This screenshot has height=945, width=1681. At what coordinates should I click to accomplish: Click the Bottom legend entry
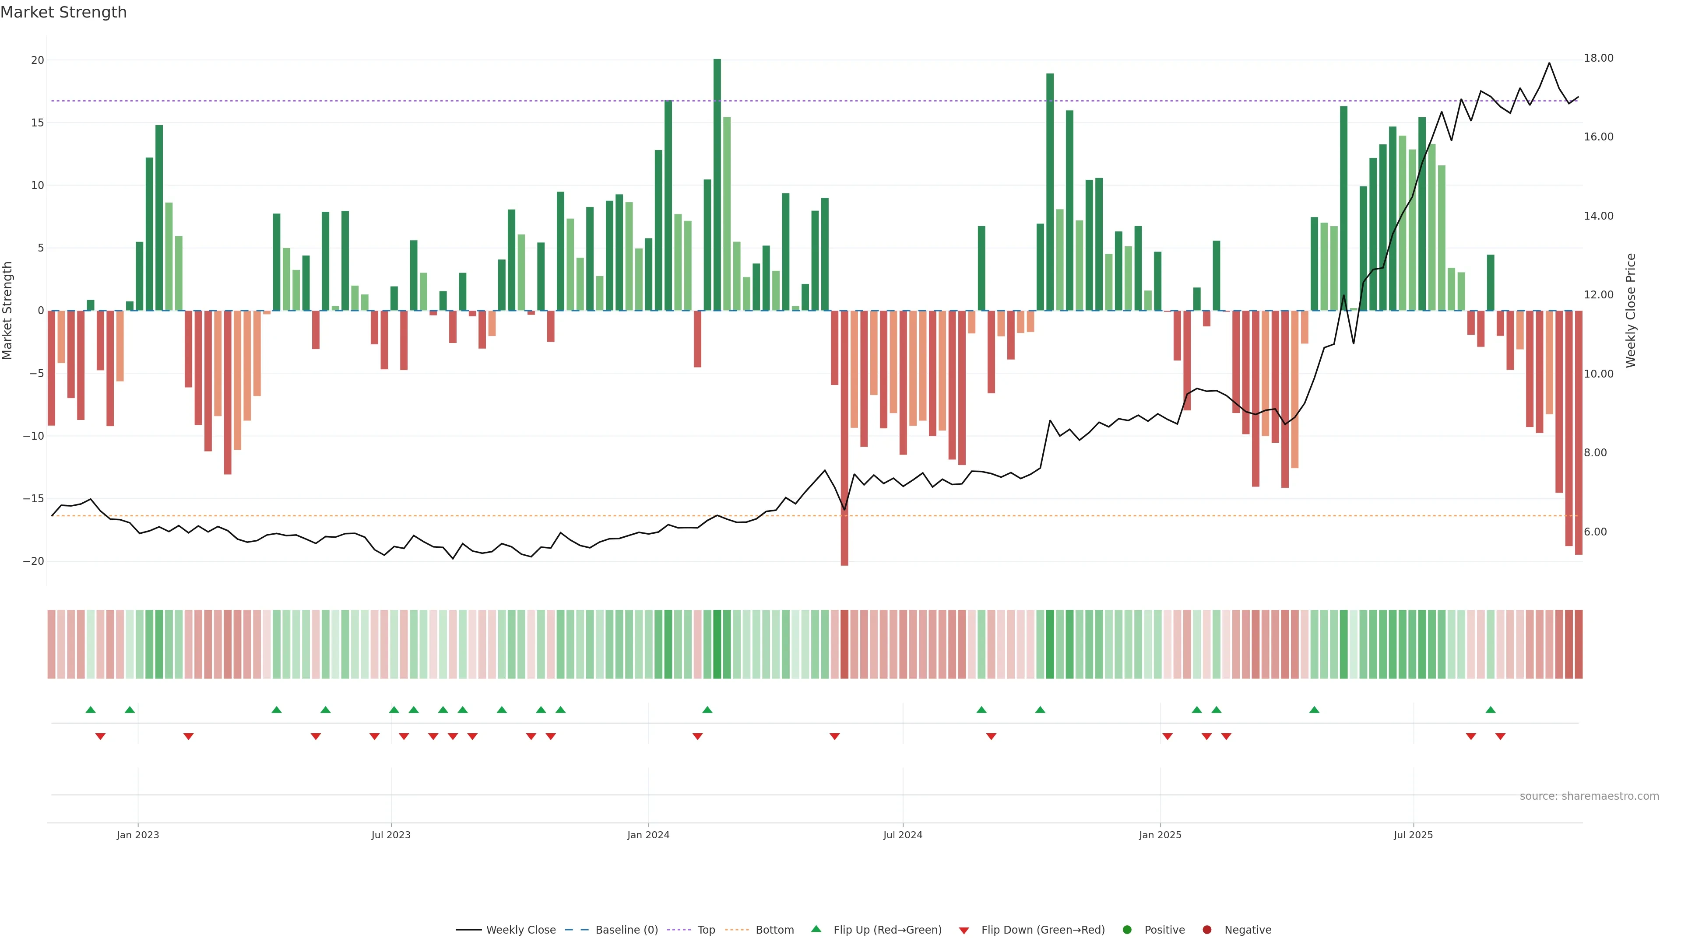774,929
